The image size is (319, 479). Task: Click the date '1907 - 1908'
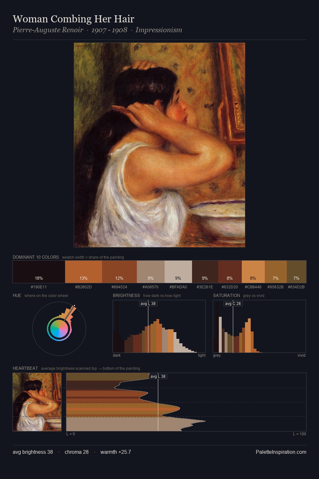(109, 30)
